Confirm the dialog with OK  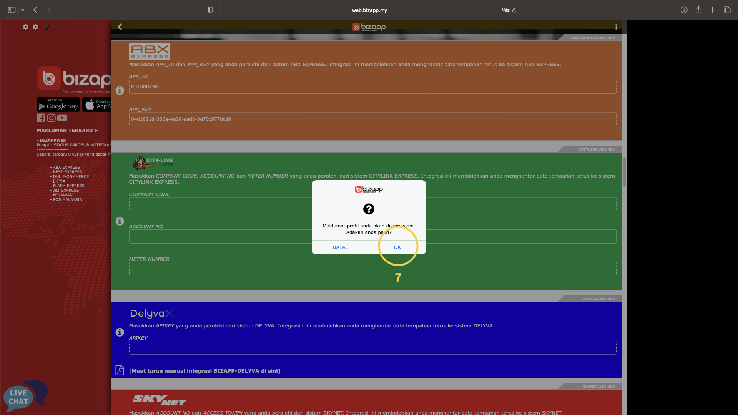pos(397,247)
